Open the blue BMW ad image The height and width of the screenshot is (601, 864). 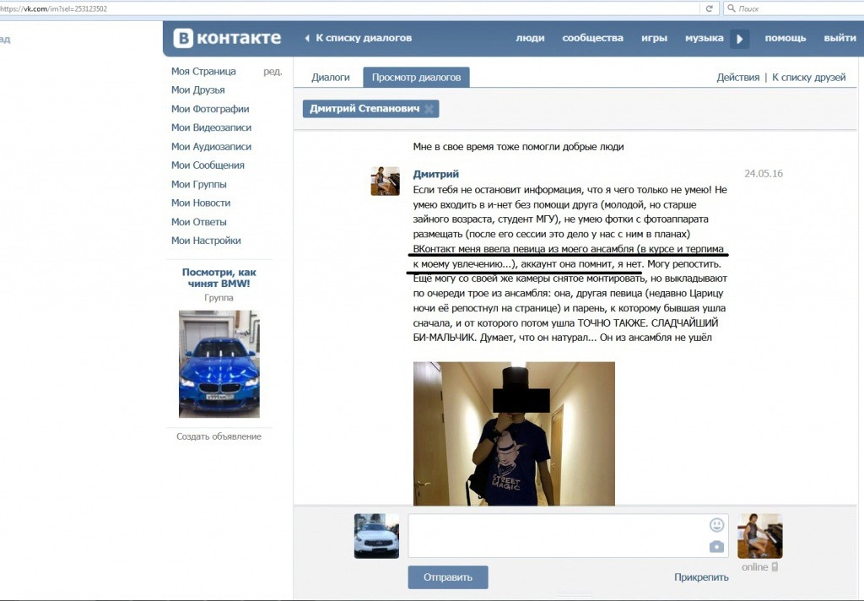[x=219, y=364]
